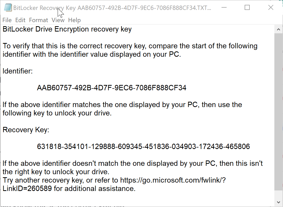The height and width of the screenshot is (207, 283).
Task: Click the Recovery Key label text
Action: point(26,130)
